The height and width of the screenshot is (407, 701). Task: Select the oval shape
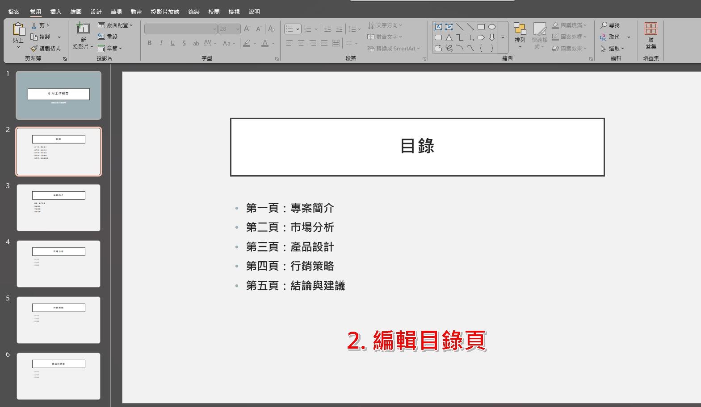coord(492,27)
